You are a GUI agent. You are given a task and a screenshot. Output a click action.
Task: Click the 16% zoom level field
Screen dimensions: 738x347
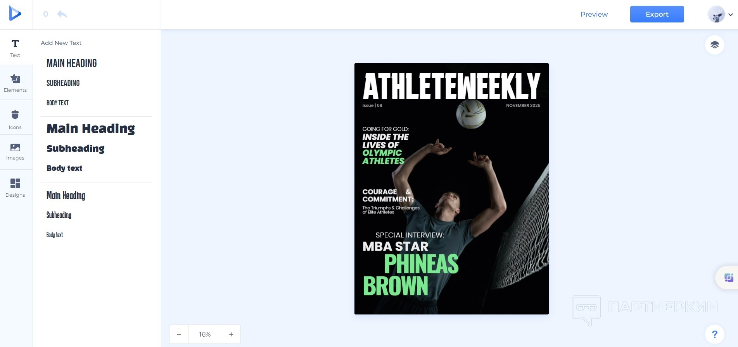coord(205,334)
